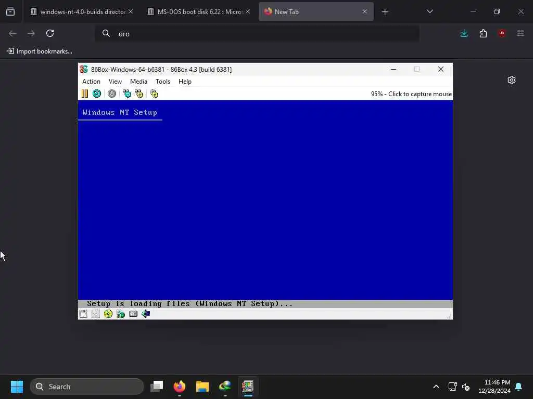Image resolution: width=533 pixels, height=399 pixels.
Task: Click 'Setup is loading files' status line
Action: pyautogui.click(x=189, y=303)
